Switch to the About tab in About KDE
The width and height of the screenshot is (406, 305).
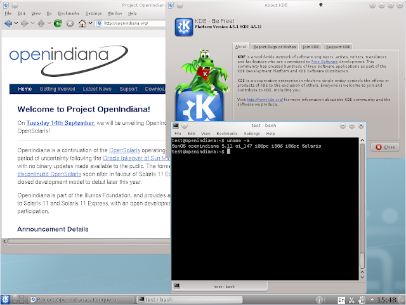241,46
